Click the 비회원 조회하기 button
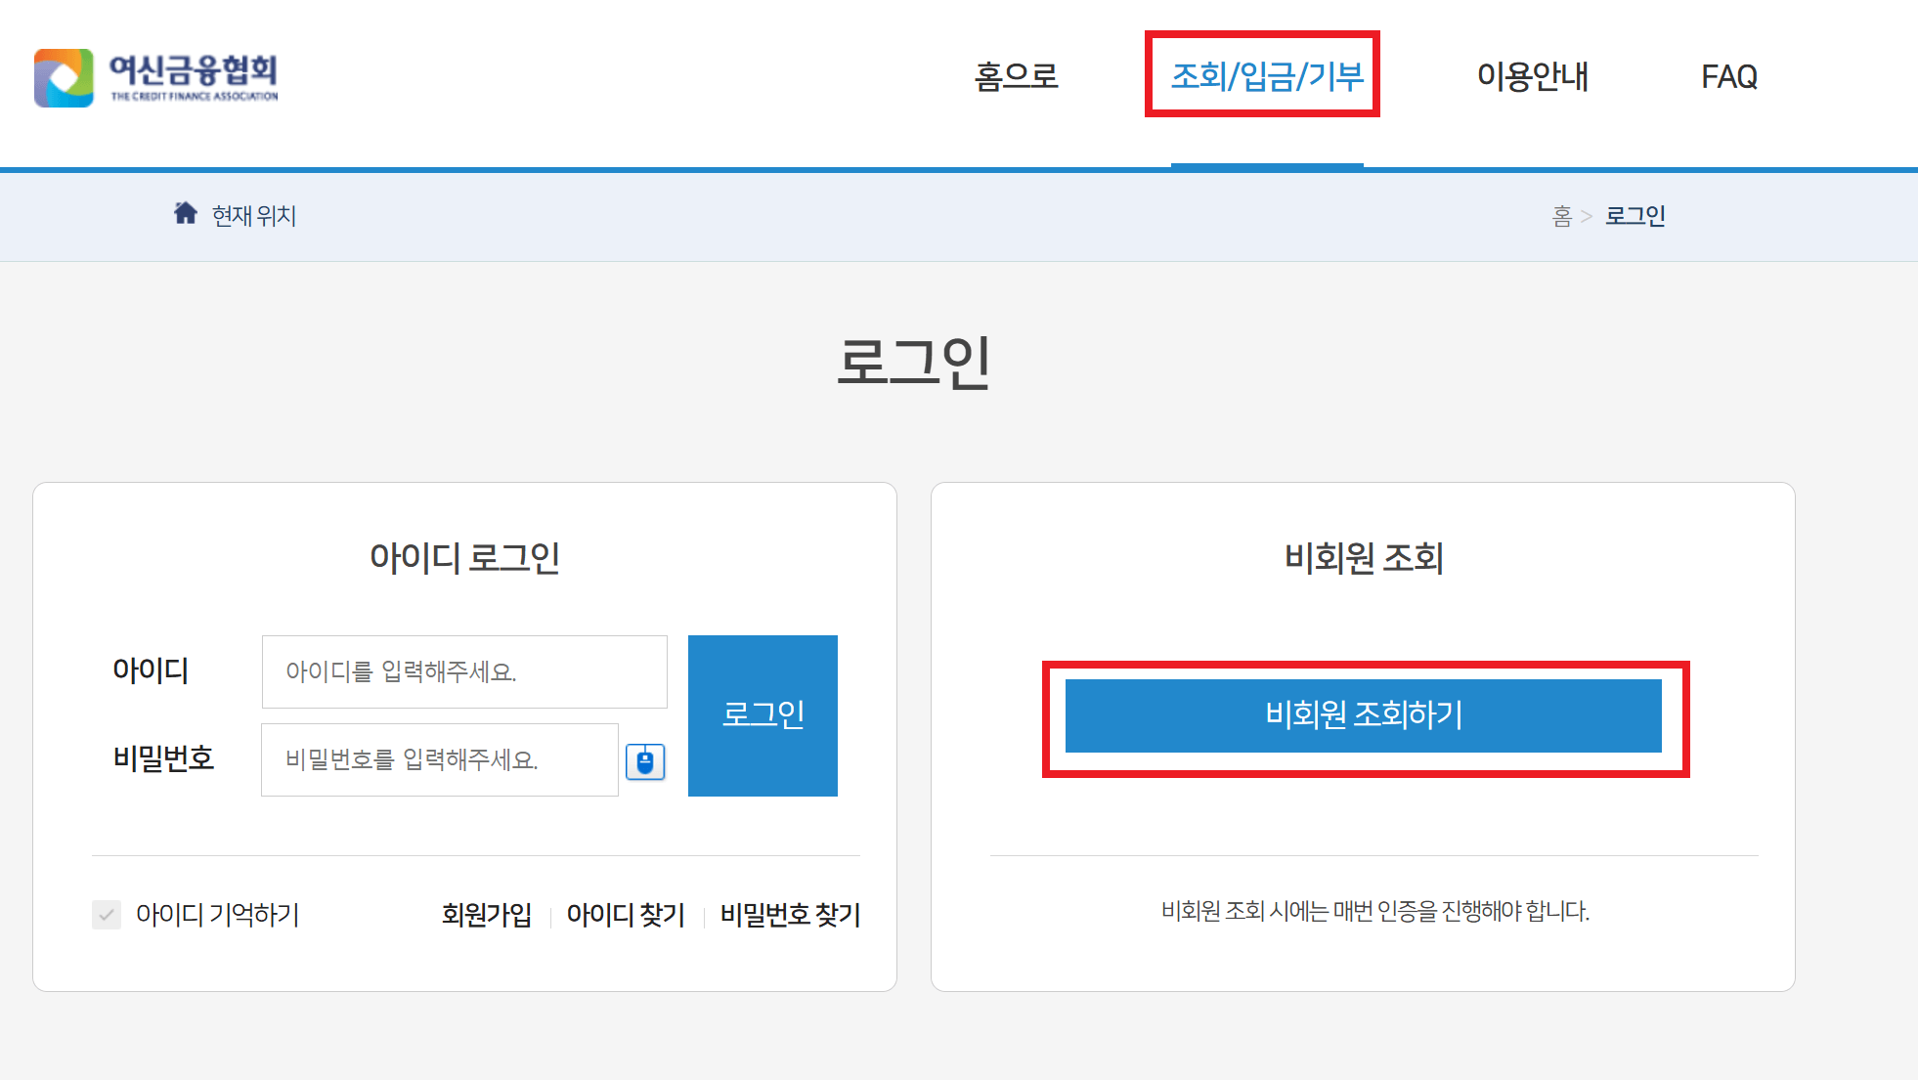This screenshot has height=1080, width=1918. pyautogui.click(x=1363, y=715)
